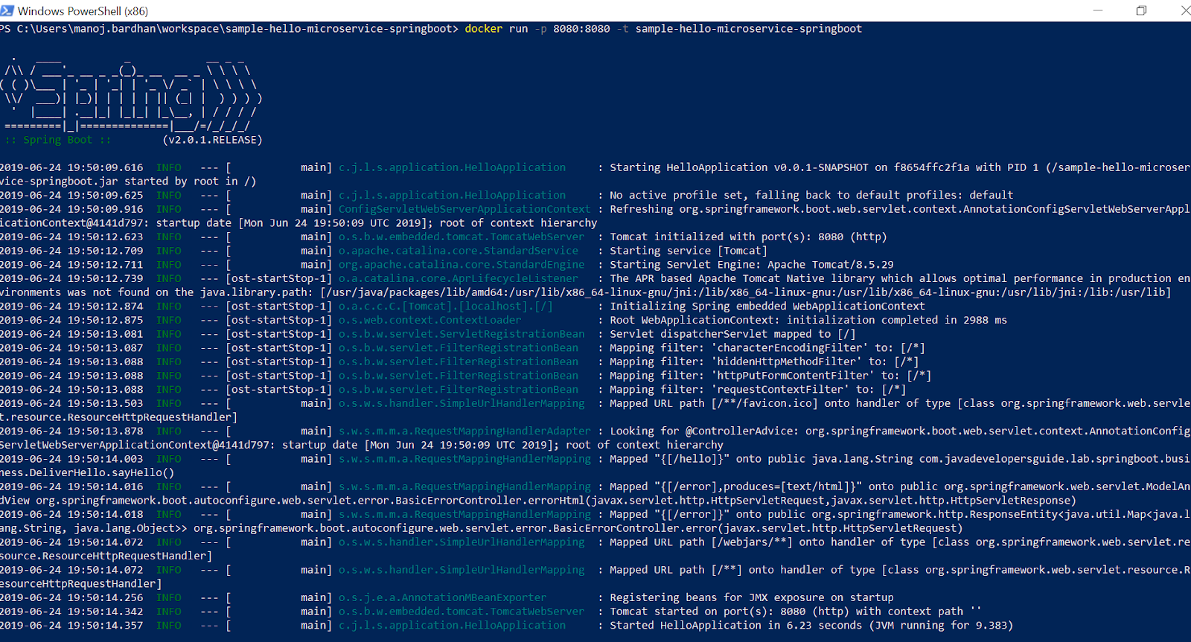Click the 'Mapped "{[/hello]}"' log message
1191x642 pixels.
(x=669, y=460)
